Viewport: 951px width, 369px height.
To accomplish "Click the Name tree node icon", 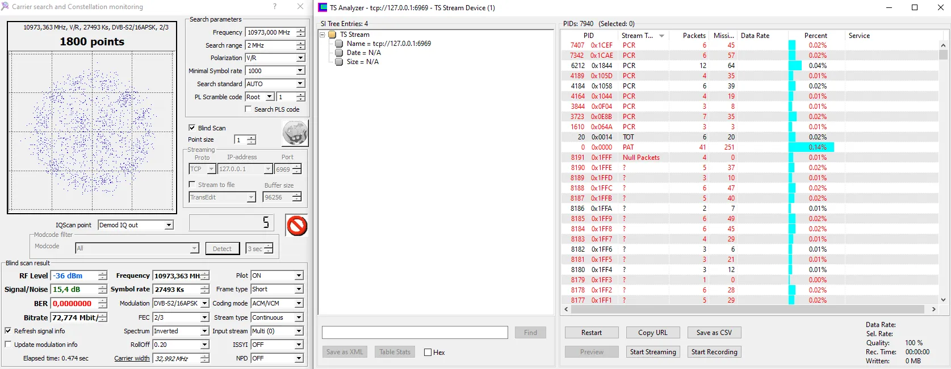I will (x=339, y=44).
